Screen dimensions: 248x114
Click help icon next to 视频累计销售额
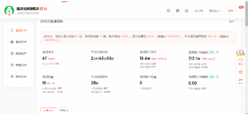pos(217,77)
